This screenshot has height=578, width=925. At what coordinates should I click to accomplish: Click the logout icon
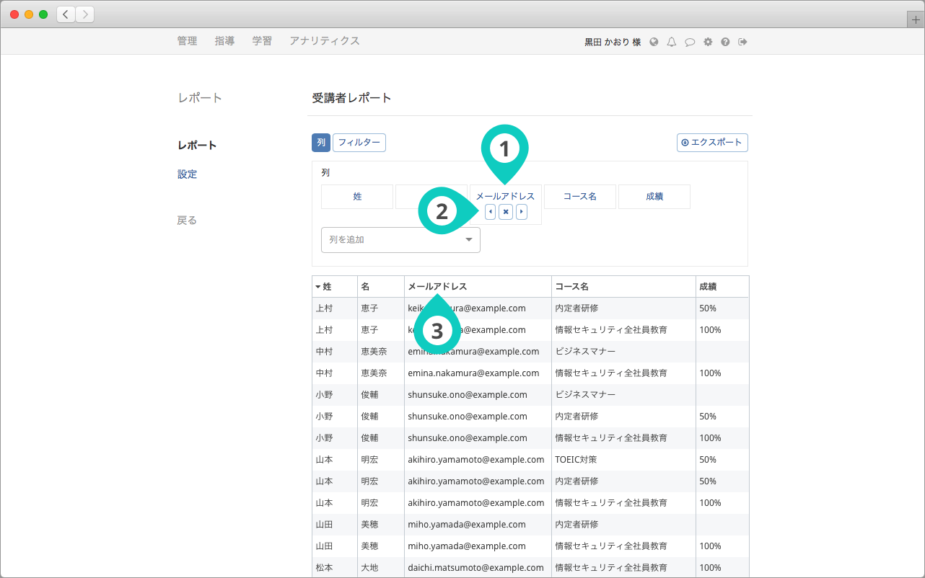pyautogui.click(x=742, y=42)
